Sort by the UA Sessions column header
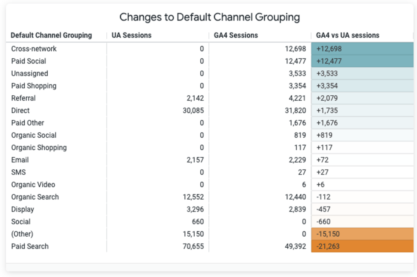Image resolution: width=417 pixels, height=277 pixels. (132, 35)
